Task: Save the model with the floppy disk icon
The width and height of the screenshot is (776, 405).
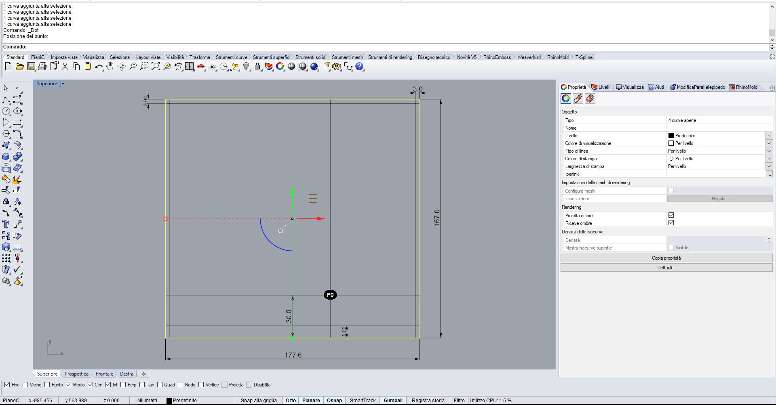Action: (x=31, y=67)
